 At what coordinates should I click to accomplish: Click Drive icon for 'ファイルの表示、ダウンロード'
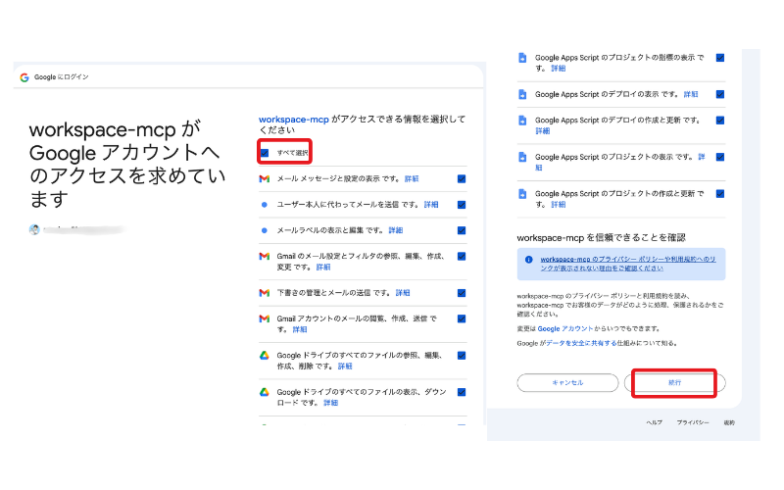click(x=265, y=392)
